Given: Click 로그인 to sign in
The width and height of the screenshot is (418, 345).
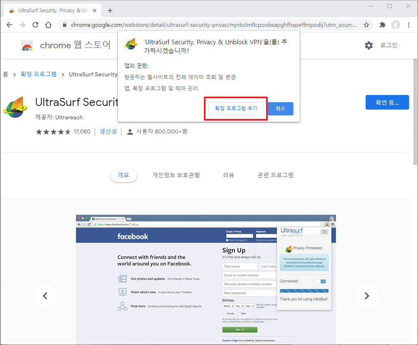Looking at the screenshot, I should click(388, 45).
